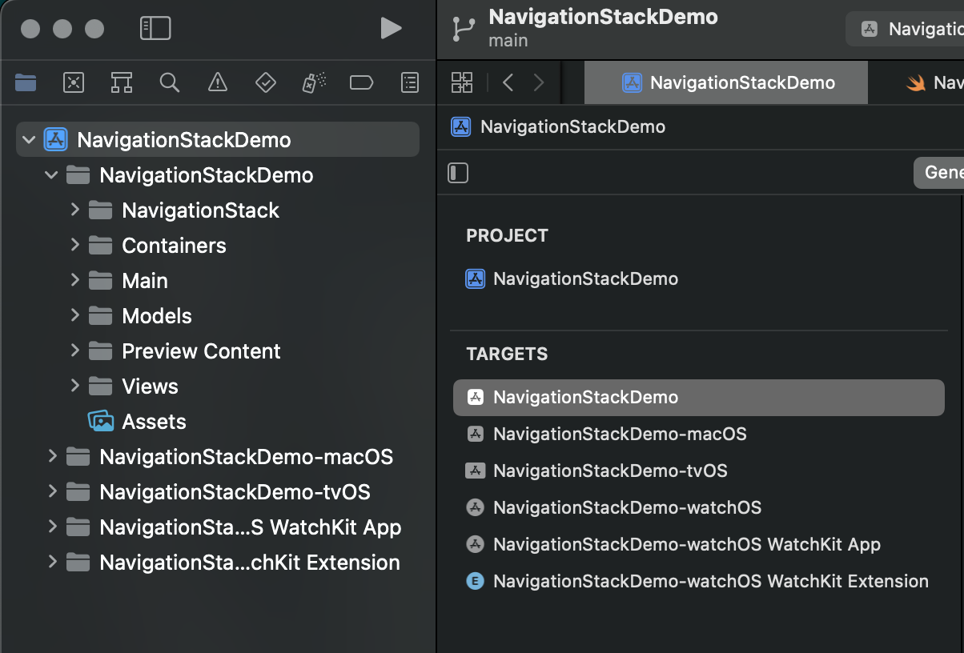Open the Debug navigator icon
964x653 pixels.
[313, 82]
